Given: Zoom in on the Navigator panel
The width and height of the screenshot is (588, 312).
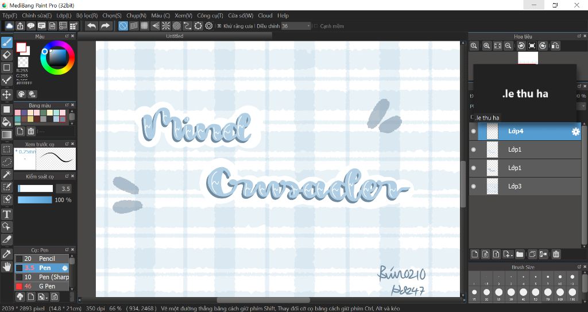Looking at the screenshot, I should point(486,45).
